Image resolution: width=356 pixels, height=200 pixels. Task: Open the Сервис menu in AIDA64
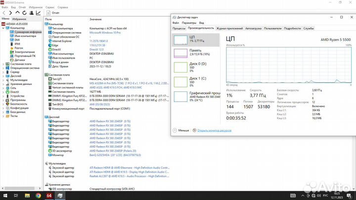50,8
